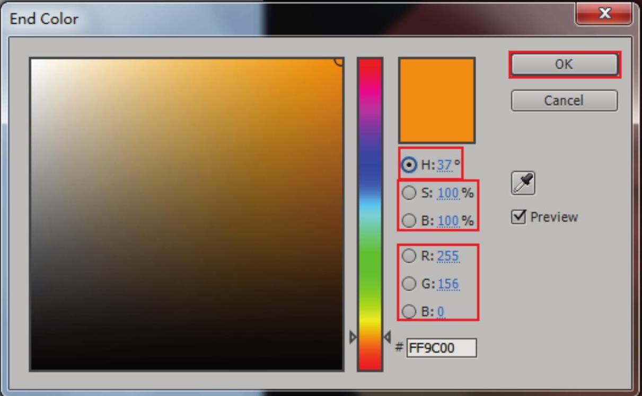Click the hue slider's right arrow handle
The image size is (642, 396).
point(387,337)
